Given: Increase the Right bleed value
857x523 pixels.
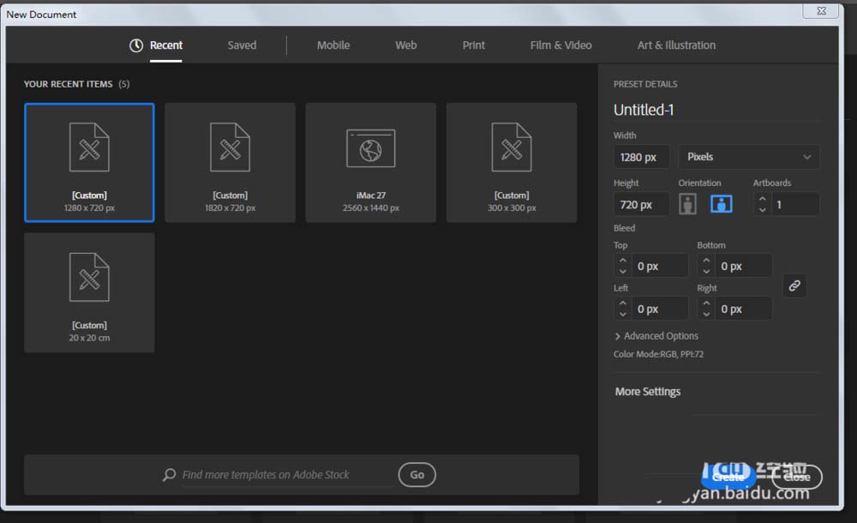Looking at the screenshot, I should point(706,303).
